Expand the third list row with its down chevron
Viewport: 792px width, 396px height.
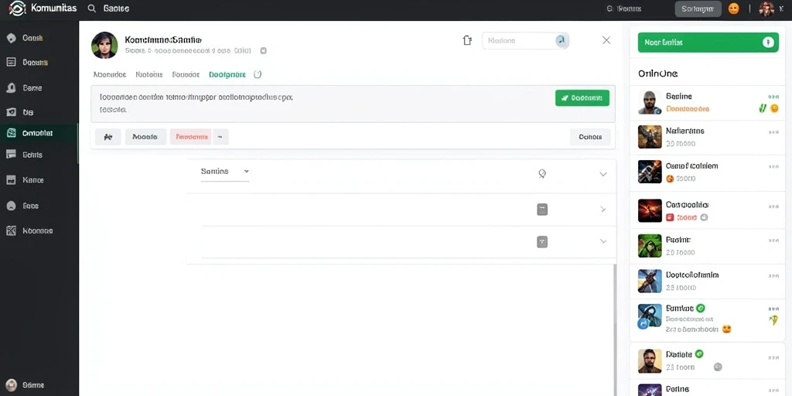[603, 242]
